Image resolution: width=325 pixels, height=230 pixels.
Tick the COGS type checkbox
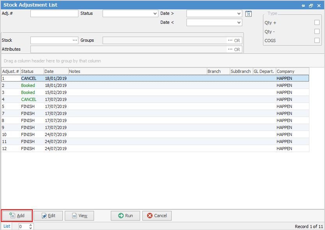click(317, 40)
